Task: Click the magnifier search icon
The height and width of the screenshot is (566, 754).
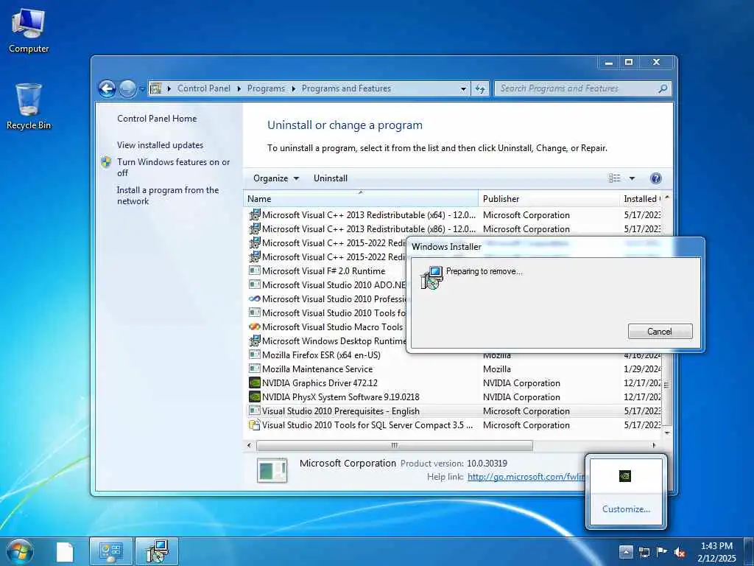Action: [x=663, y=88]
